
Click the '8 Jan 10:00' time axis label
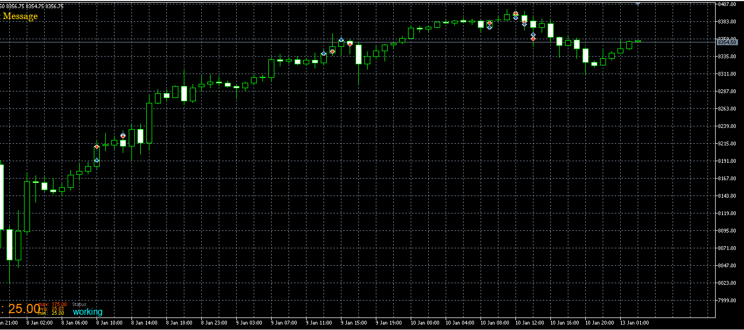[110, 323]
